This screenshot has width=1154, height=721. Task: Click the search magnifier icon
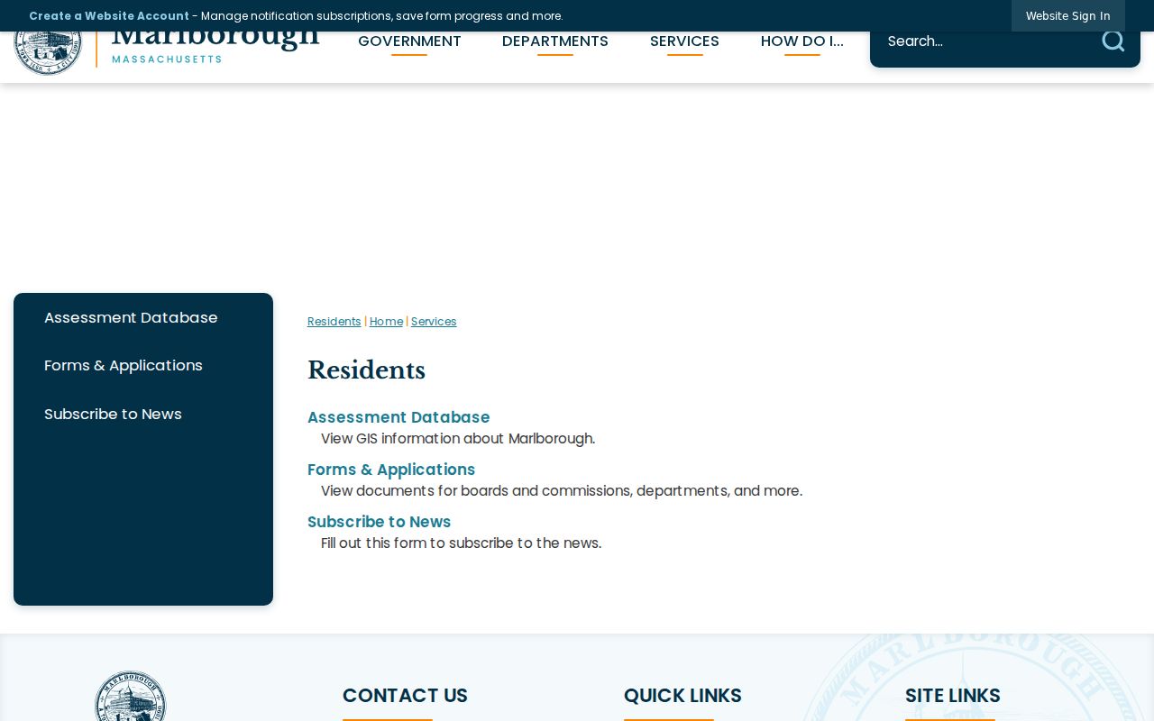(1113, 41)
